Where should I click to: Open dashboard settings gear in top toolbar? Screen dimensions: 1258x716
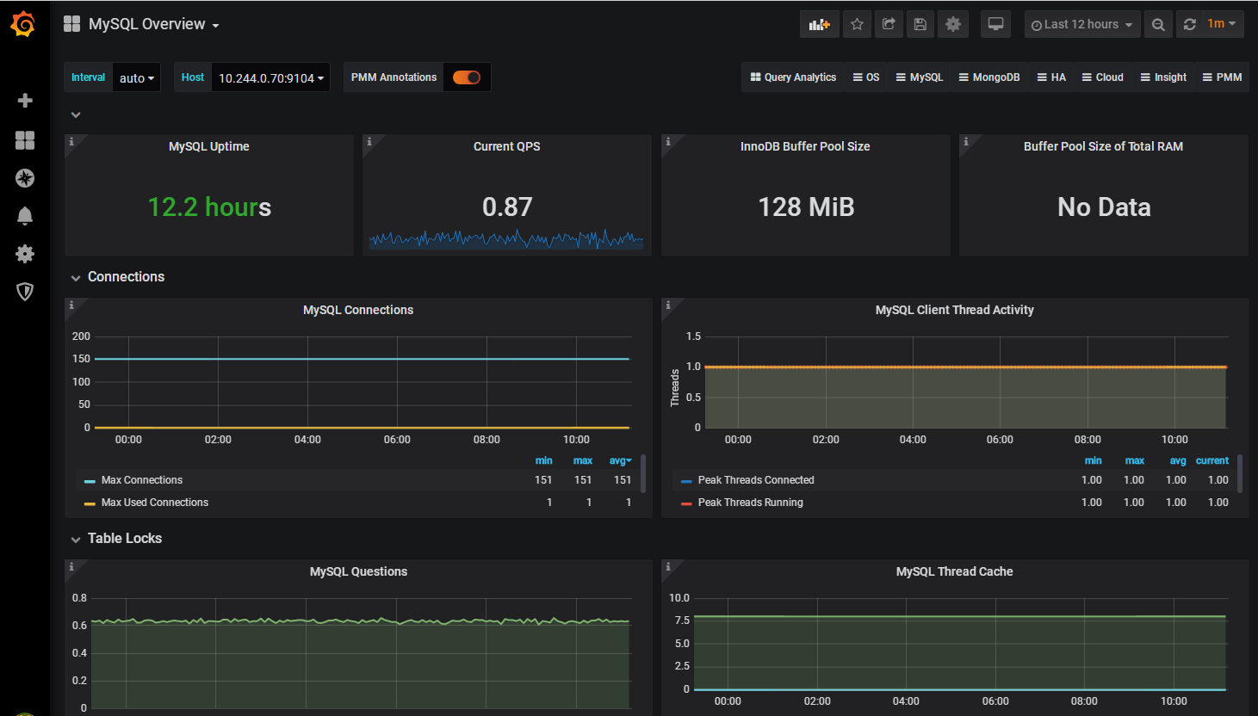[x=952, y=24]
